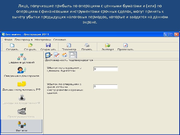Minimize the Декларация 2011 window

[166, 34]
